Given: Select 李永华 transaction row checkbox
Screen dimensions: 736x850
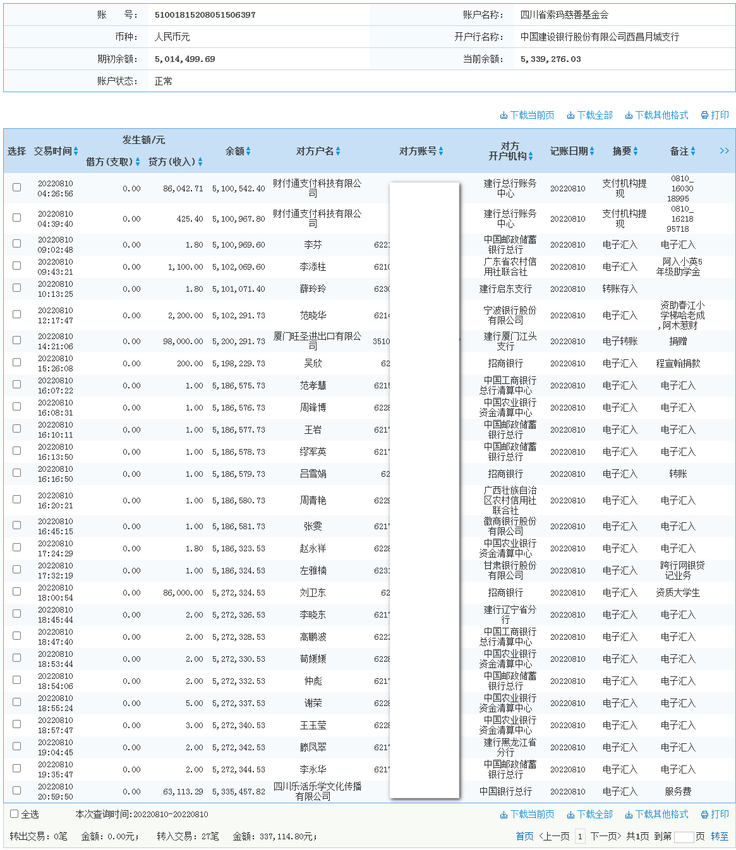Looking at the screenshot, I should [x=16, y=768].
